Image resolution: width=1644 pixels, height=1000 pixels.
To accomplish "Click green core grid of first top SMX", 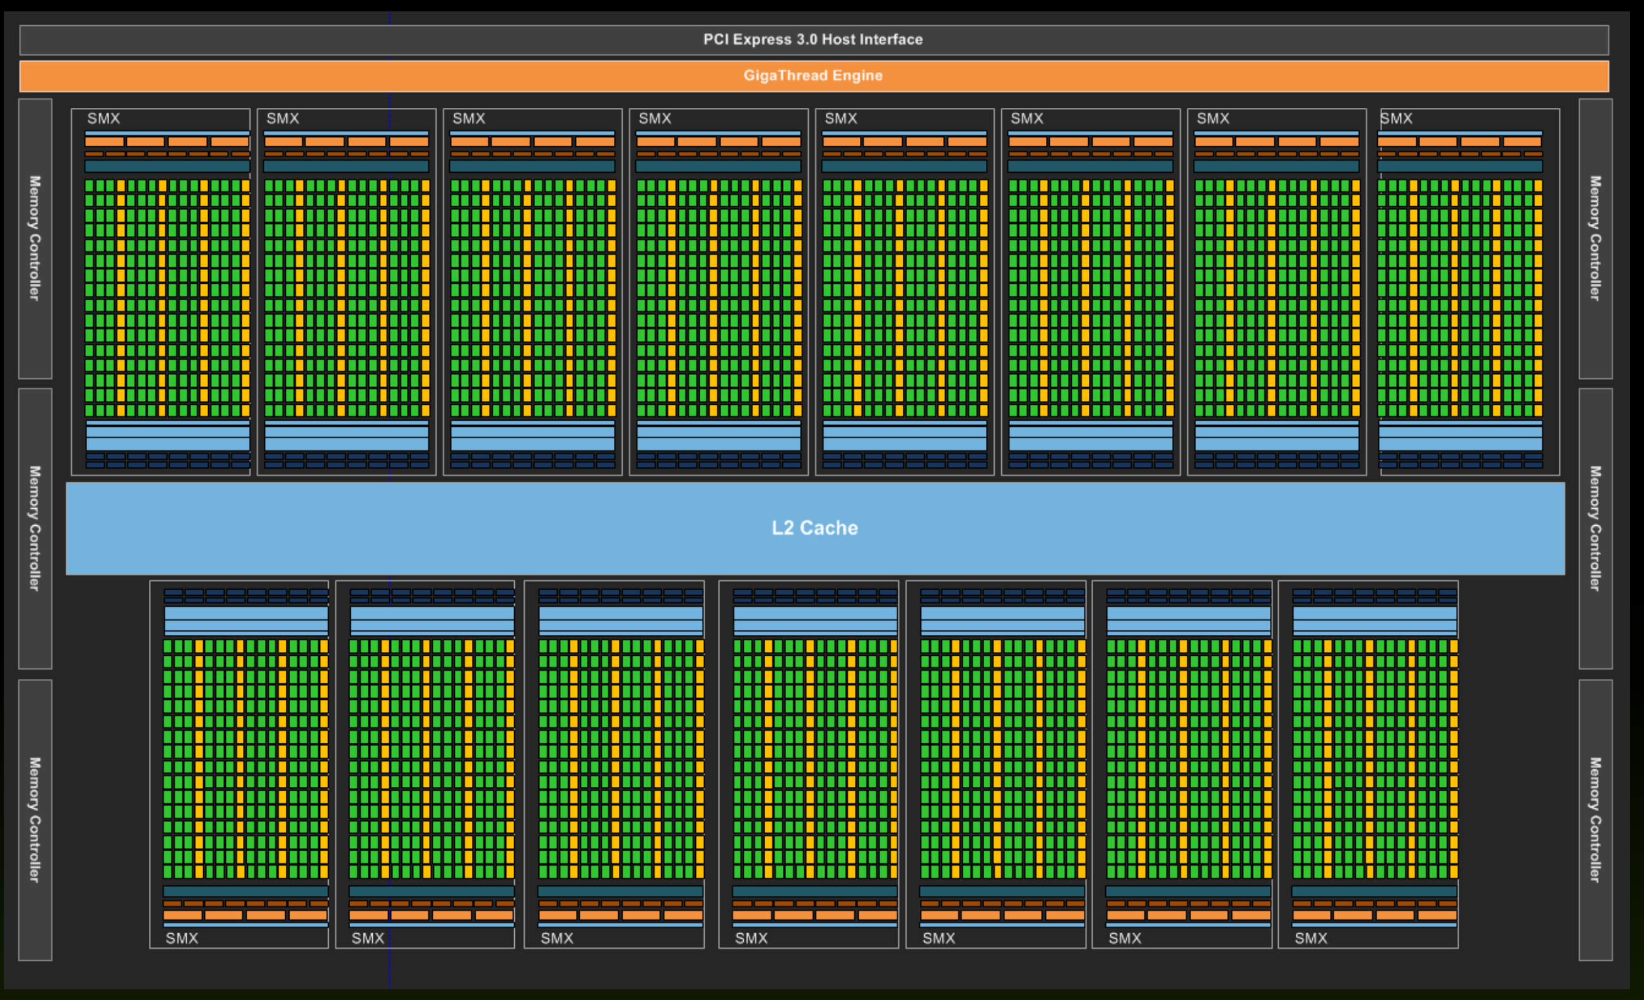I will point(167,298).
